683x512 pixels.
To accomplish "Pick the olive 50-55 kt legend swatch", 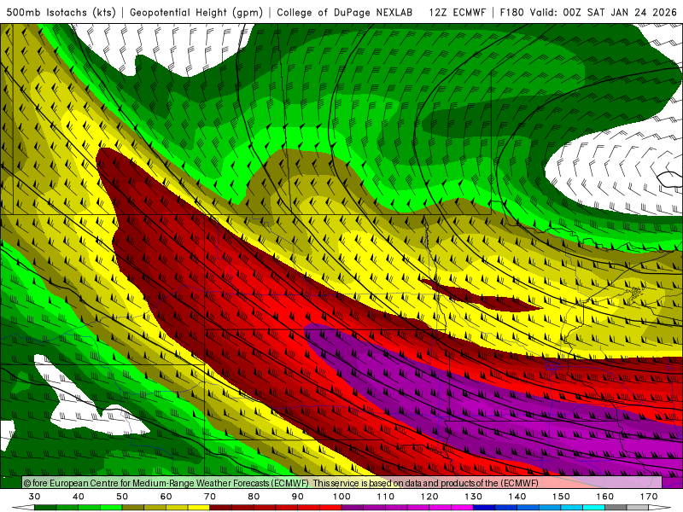I will (133, 508).
